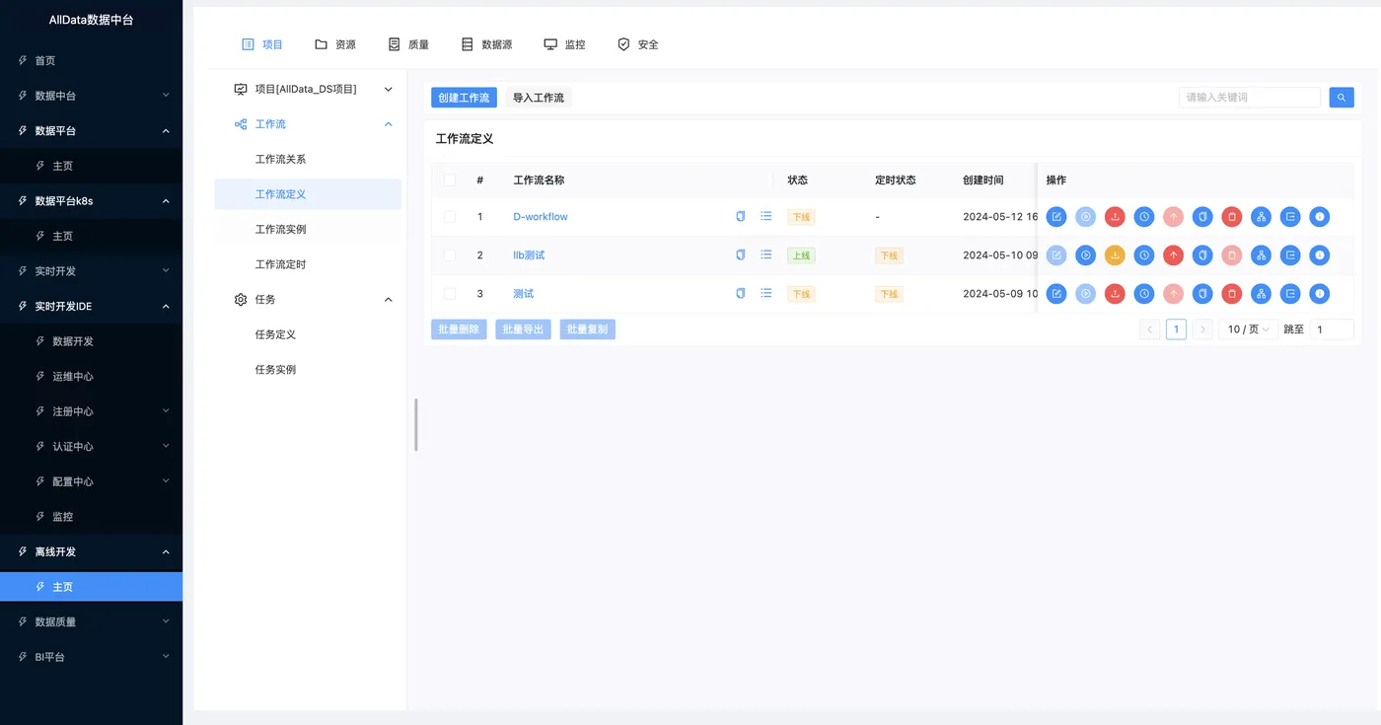Open list icon next to D-workflow name
This screenshot has width=1381, height=725.
click(x=766, y=216)
